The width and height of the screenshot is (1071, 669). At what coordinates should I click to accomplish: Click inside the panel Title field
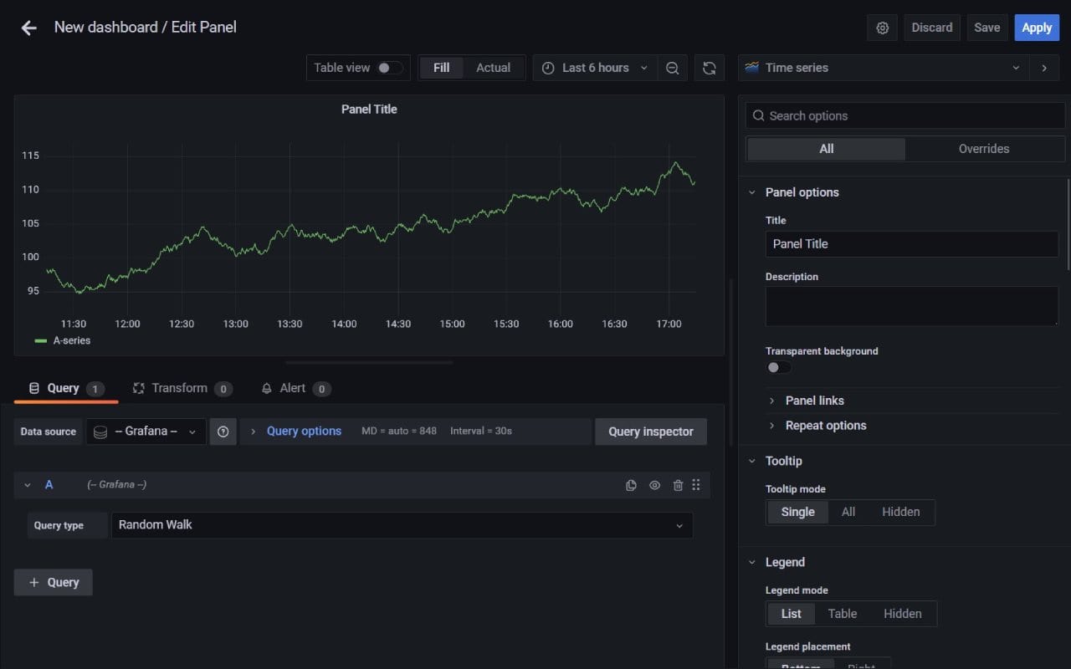pyautogui.click(x=911, y=243)
